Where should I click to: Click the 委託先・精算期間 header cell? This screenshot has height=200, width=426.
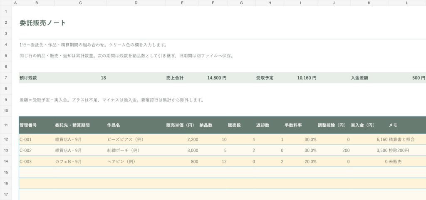coord(80,125)
